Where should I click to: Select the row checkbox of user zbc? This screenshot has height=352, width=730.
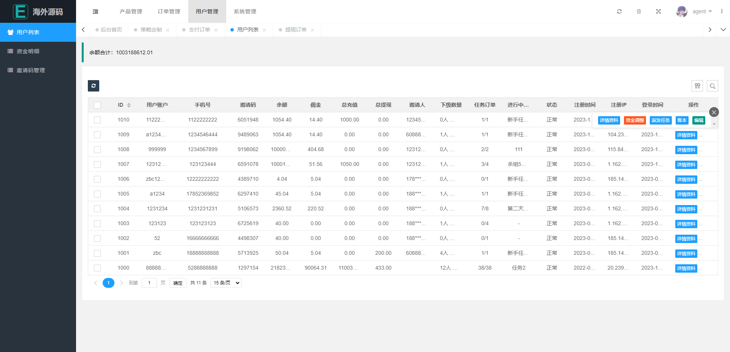pyautogui.click(x=97, y=253)
